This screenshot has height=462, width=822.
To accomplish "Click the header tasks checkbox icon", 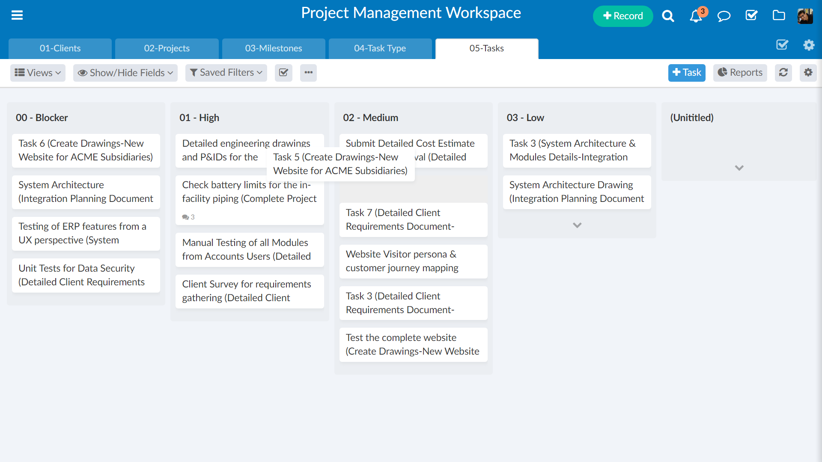I will pos(751,16).
